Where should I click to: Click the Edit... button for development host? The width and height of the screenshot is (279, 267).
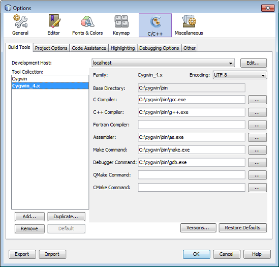pyautogui.click(x=254, y=63)
